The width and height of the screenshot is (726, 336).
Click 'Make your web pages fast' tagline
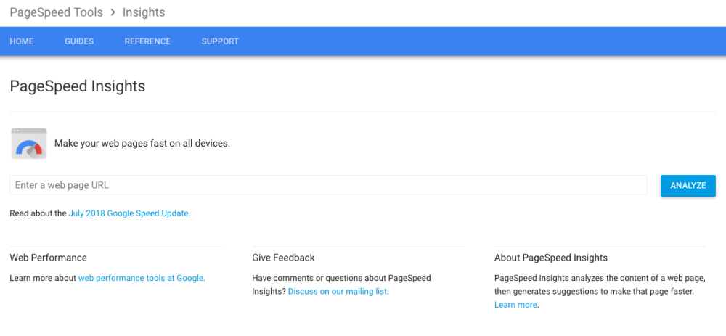point(142,144)
